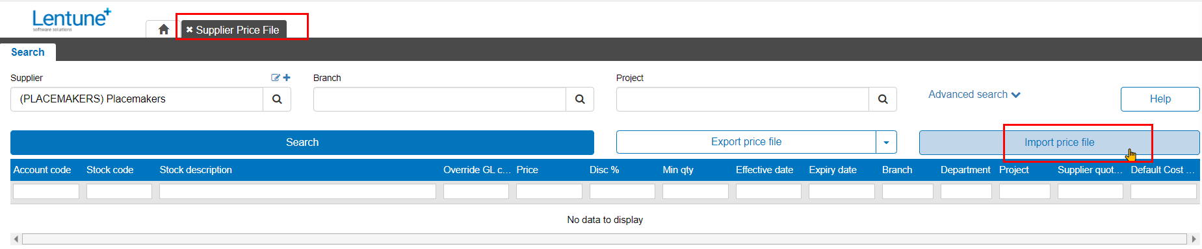Click the blue Search button
This screenshot has width=1202, height=249.
point(302,143)
